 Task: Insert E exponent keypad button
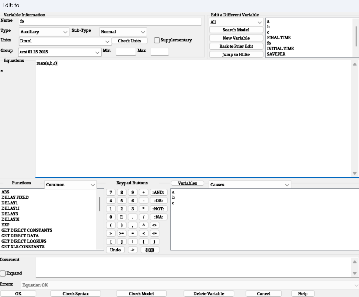click(x=122, y=217)
